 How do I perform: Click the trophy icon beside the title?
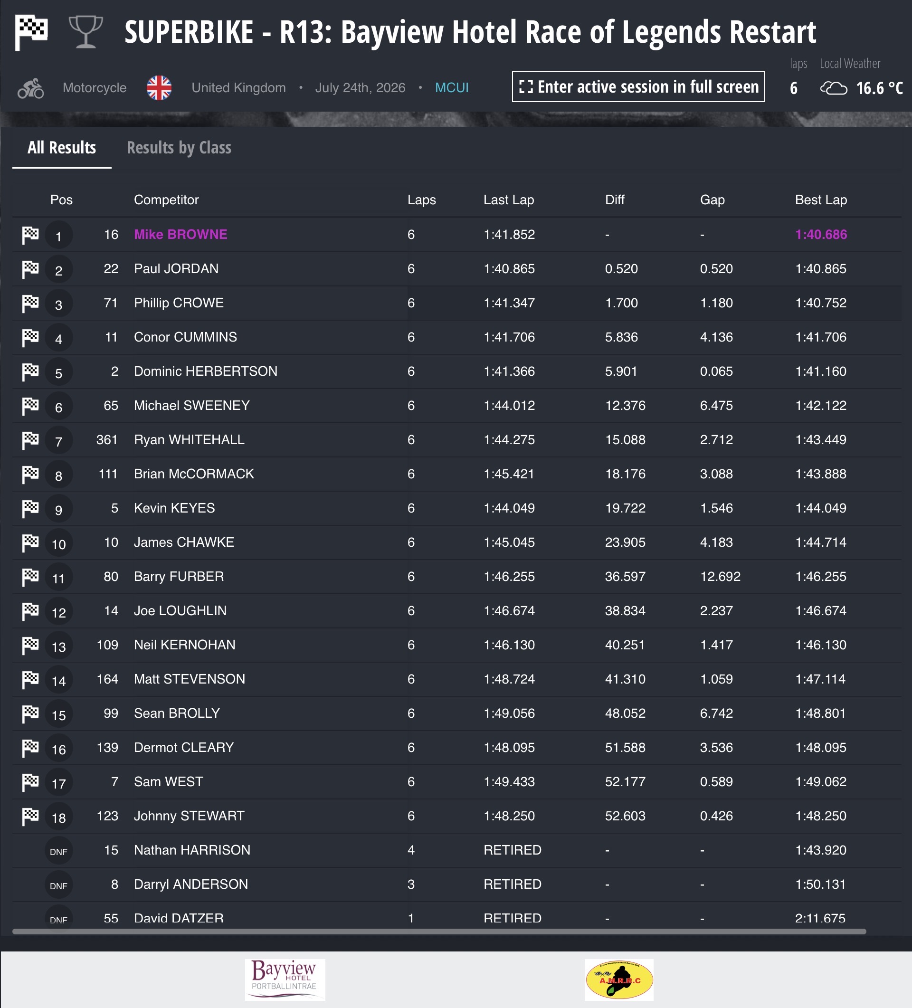point(86,32)
